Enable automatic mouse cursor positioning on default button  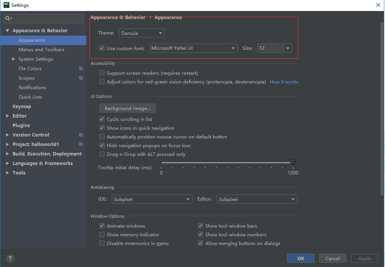coord(102,137)
